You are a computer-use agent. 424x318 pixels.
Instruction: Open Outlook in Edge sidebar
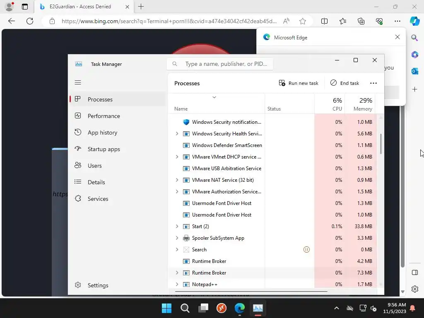tap(414, 71)
